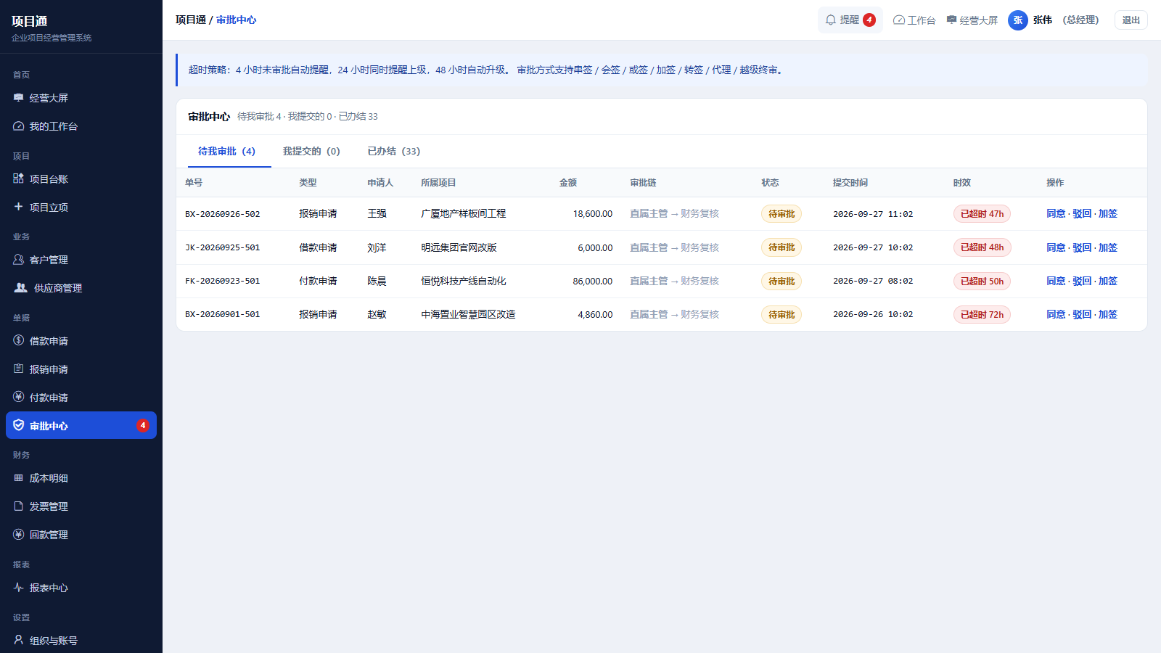Click 付款申请 yen icon in sidebar
1161x653 pixels.
[x=19, y=397]
